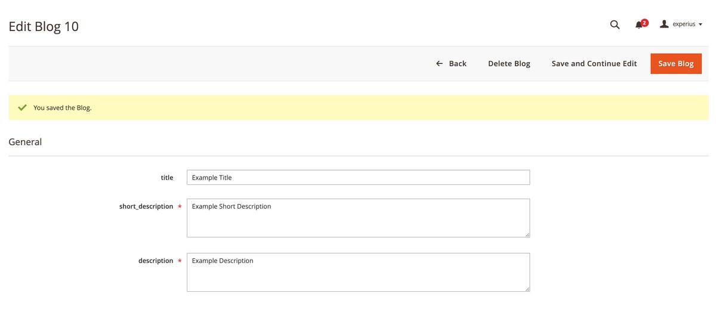Expand the experius account dropdown arrow
This screenshot has height=315, width=716.
click(x=700, y=24)
